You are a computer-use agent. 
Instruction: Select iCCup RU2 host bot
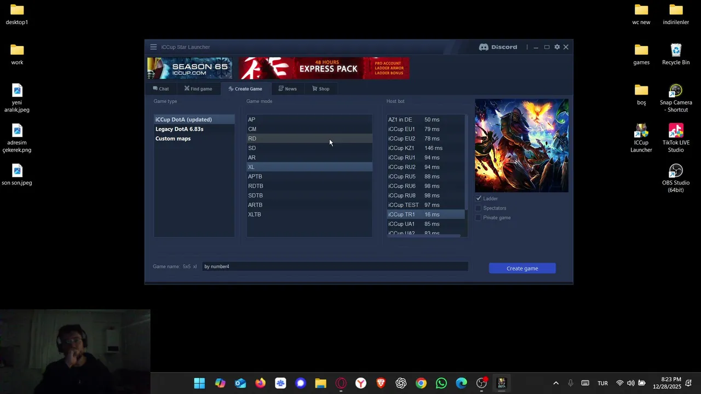(x=426, y=167)
